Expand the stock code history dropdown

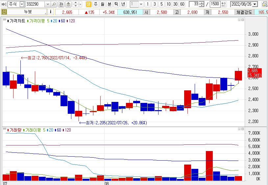click(x=48, y=4)
